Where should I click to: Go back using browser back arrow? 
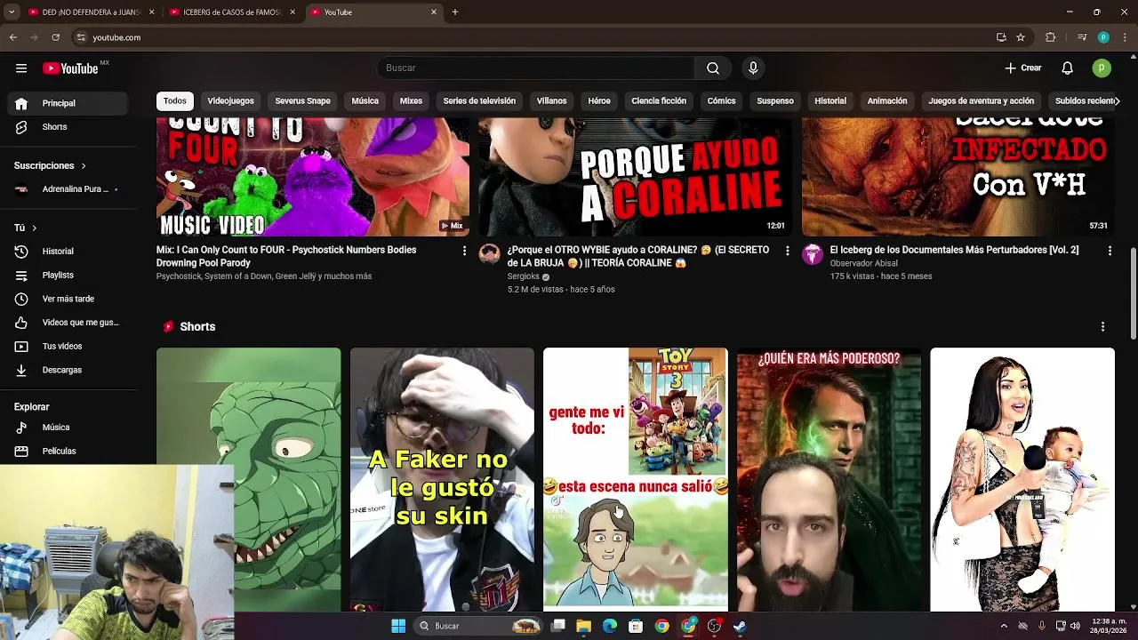tap(12, 37)
